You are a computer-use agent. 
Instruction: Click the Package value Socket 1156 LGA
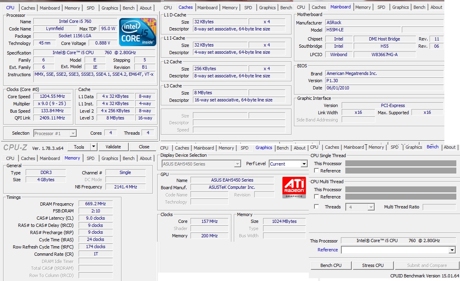tap(75, 36)
